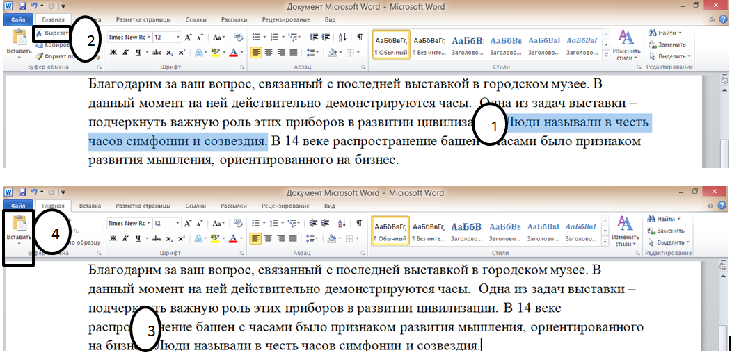Decrease indent in the upper window
Screen dimensions: 732x364
[315, 38]
